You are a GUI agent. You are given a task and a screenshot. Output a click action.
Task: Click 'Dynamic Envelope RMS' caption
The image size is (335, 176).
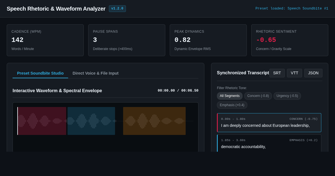pyautogui.click(x=193, y=49)
